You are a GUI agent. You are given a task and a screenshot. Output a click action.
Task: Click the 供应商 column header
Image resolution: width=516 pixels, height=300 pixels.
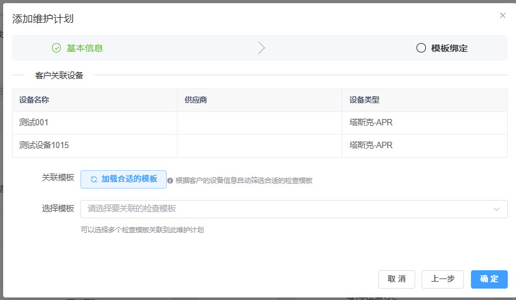click(196, 100)
